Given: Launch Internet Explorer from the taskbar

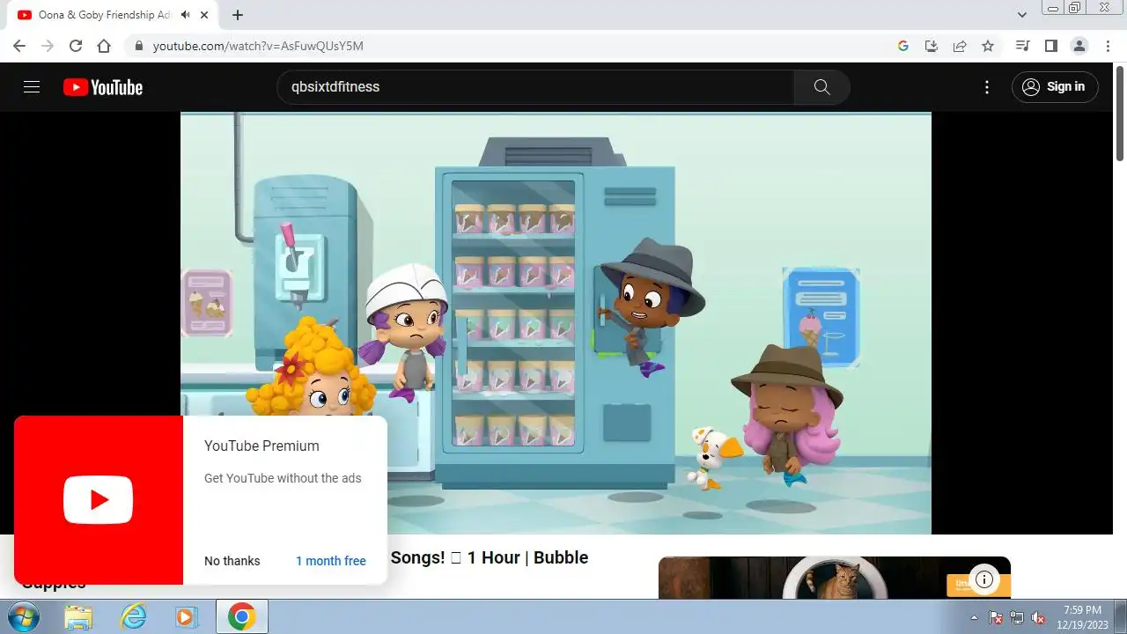Looking at the screenshot, I should coord(133,616).
